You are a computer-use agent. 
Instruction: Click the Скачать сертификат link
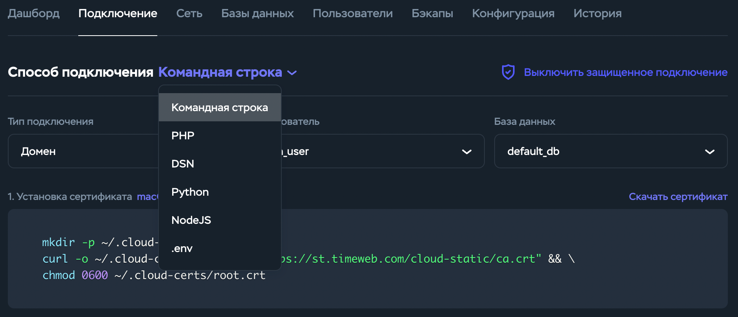point(678,197)
